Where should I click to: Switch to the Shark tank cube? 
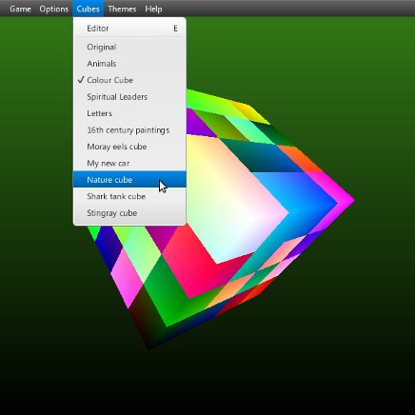click(x=129, y=196)
